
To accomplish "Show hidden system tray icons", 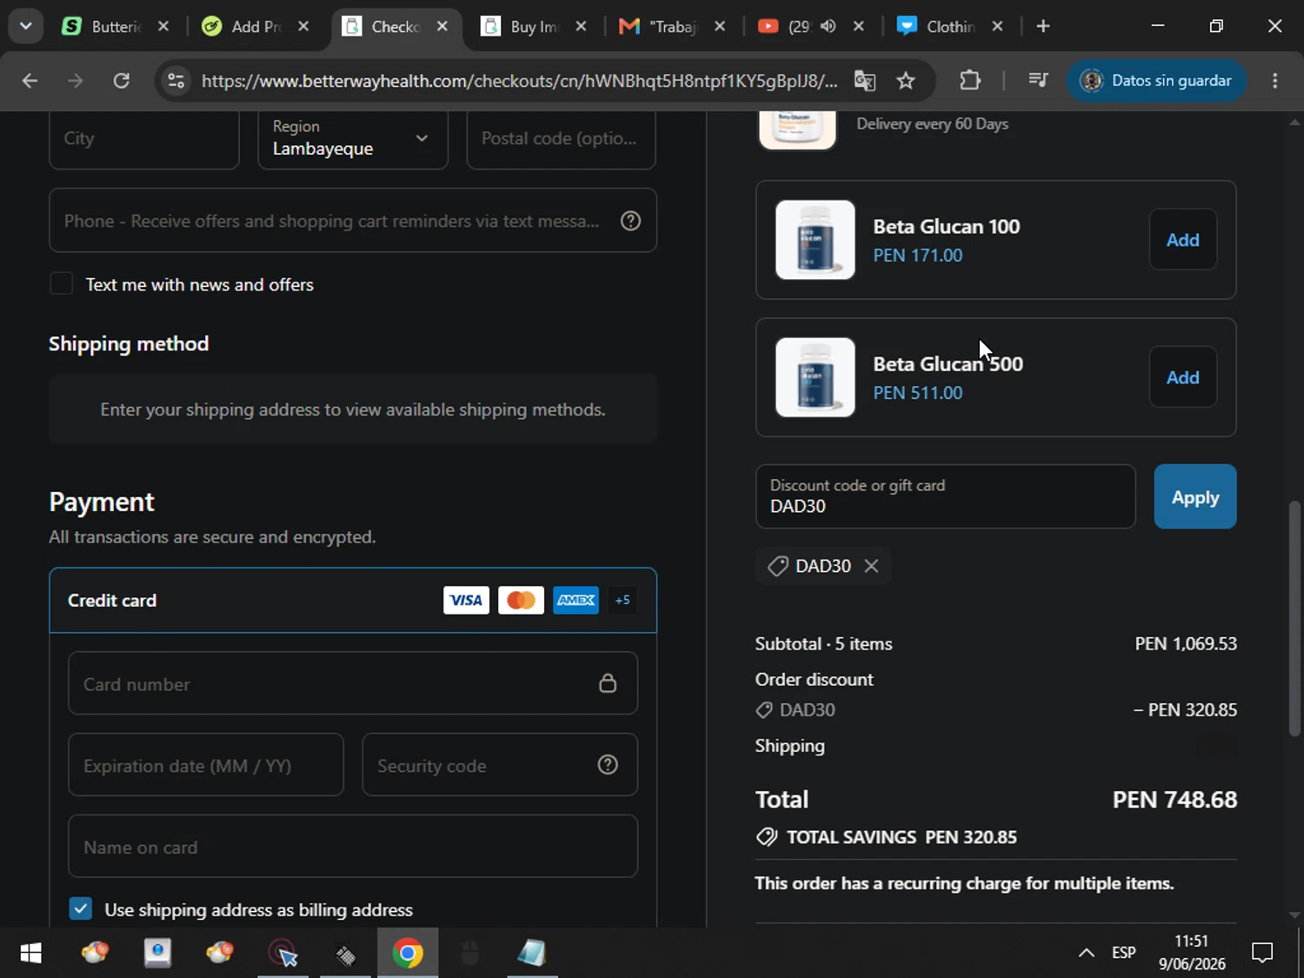I will tap(1086, 953).
